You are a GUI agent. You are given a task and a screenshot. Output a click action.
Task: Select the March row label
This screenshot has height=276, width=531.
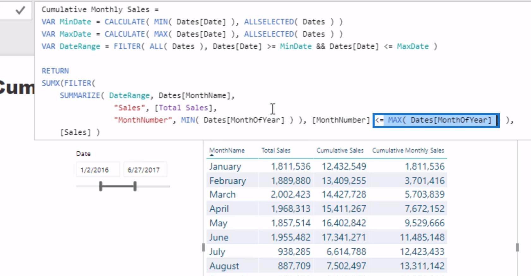click(223, 195)
